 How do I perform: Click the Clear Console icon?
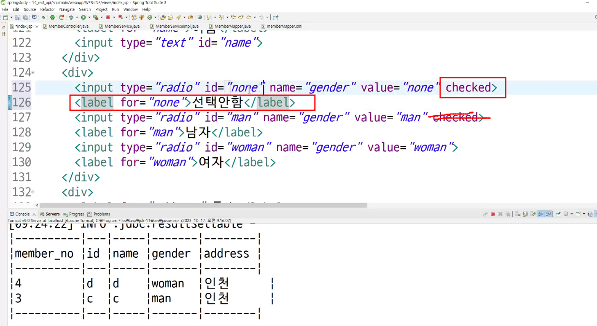click(x=518, y=214)
